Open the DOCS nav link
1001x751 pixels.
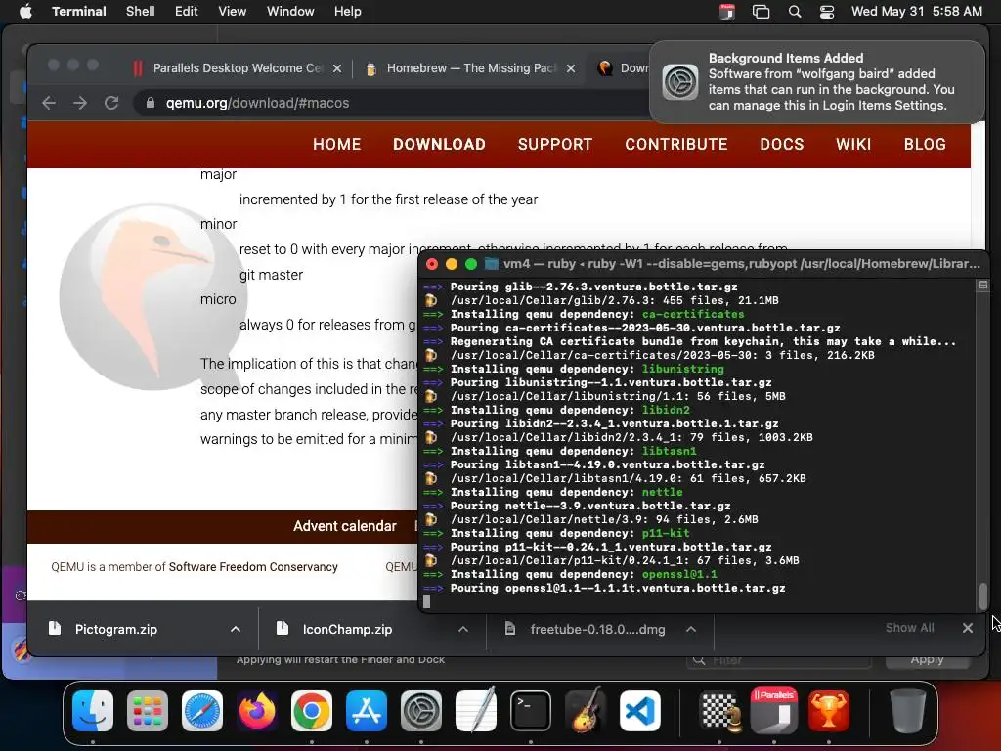782,145
